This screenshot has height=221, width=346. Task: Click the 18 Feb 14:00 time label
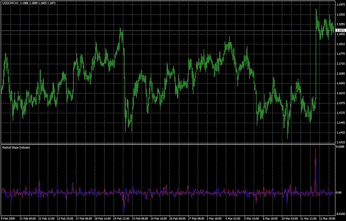coord(102,219)
